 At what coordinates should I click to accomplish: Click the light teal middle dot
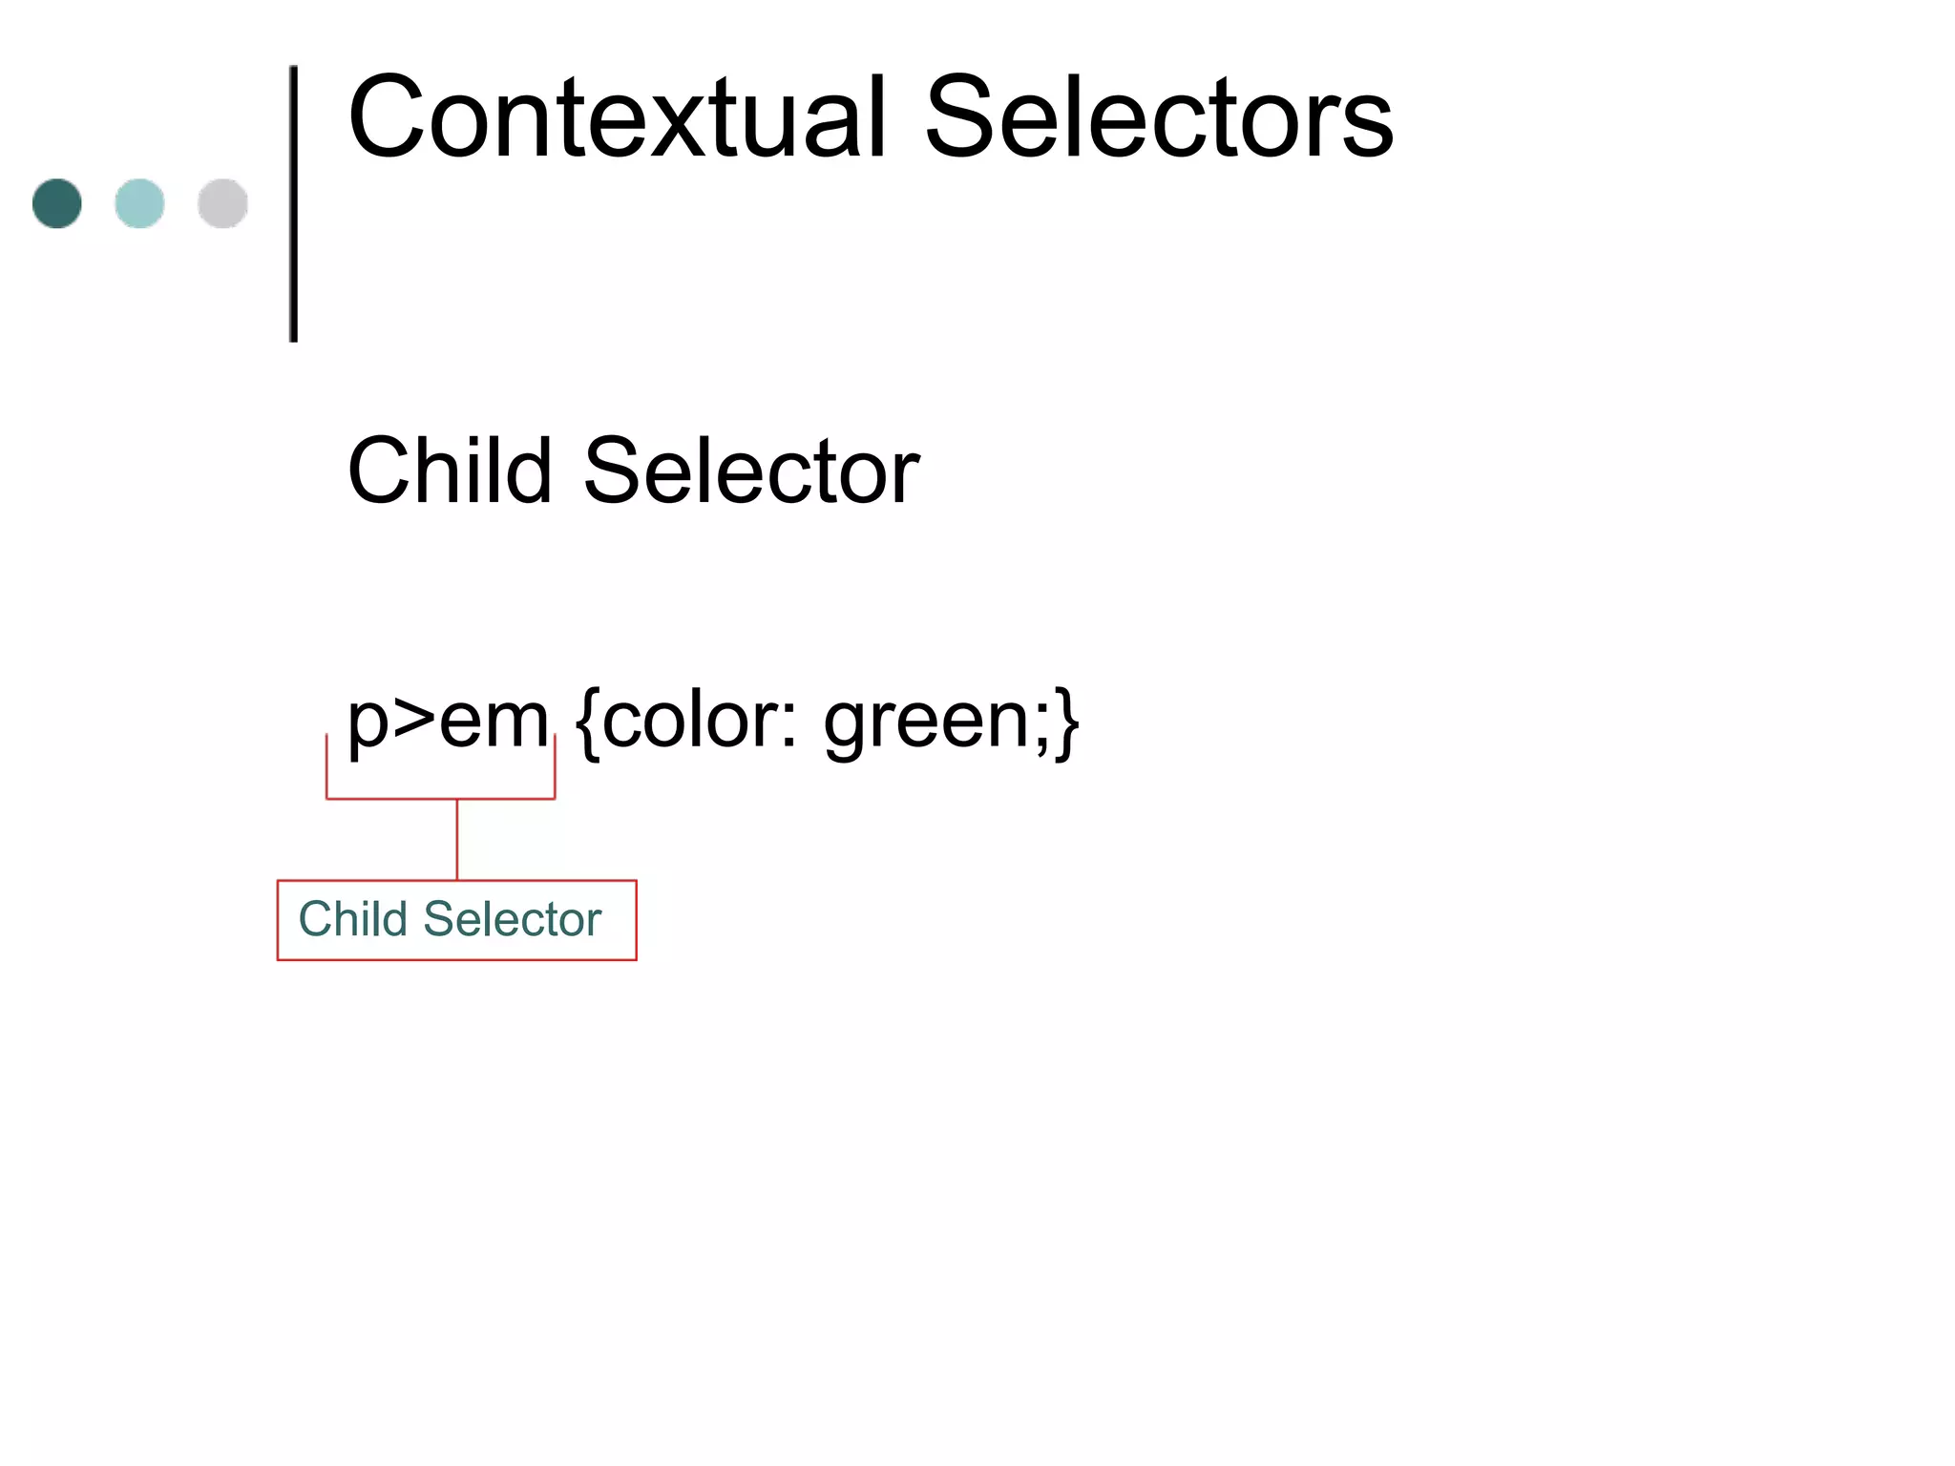(x=139, y=203)
